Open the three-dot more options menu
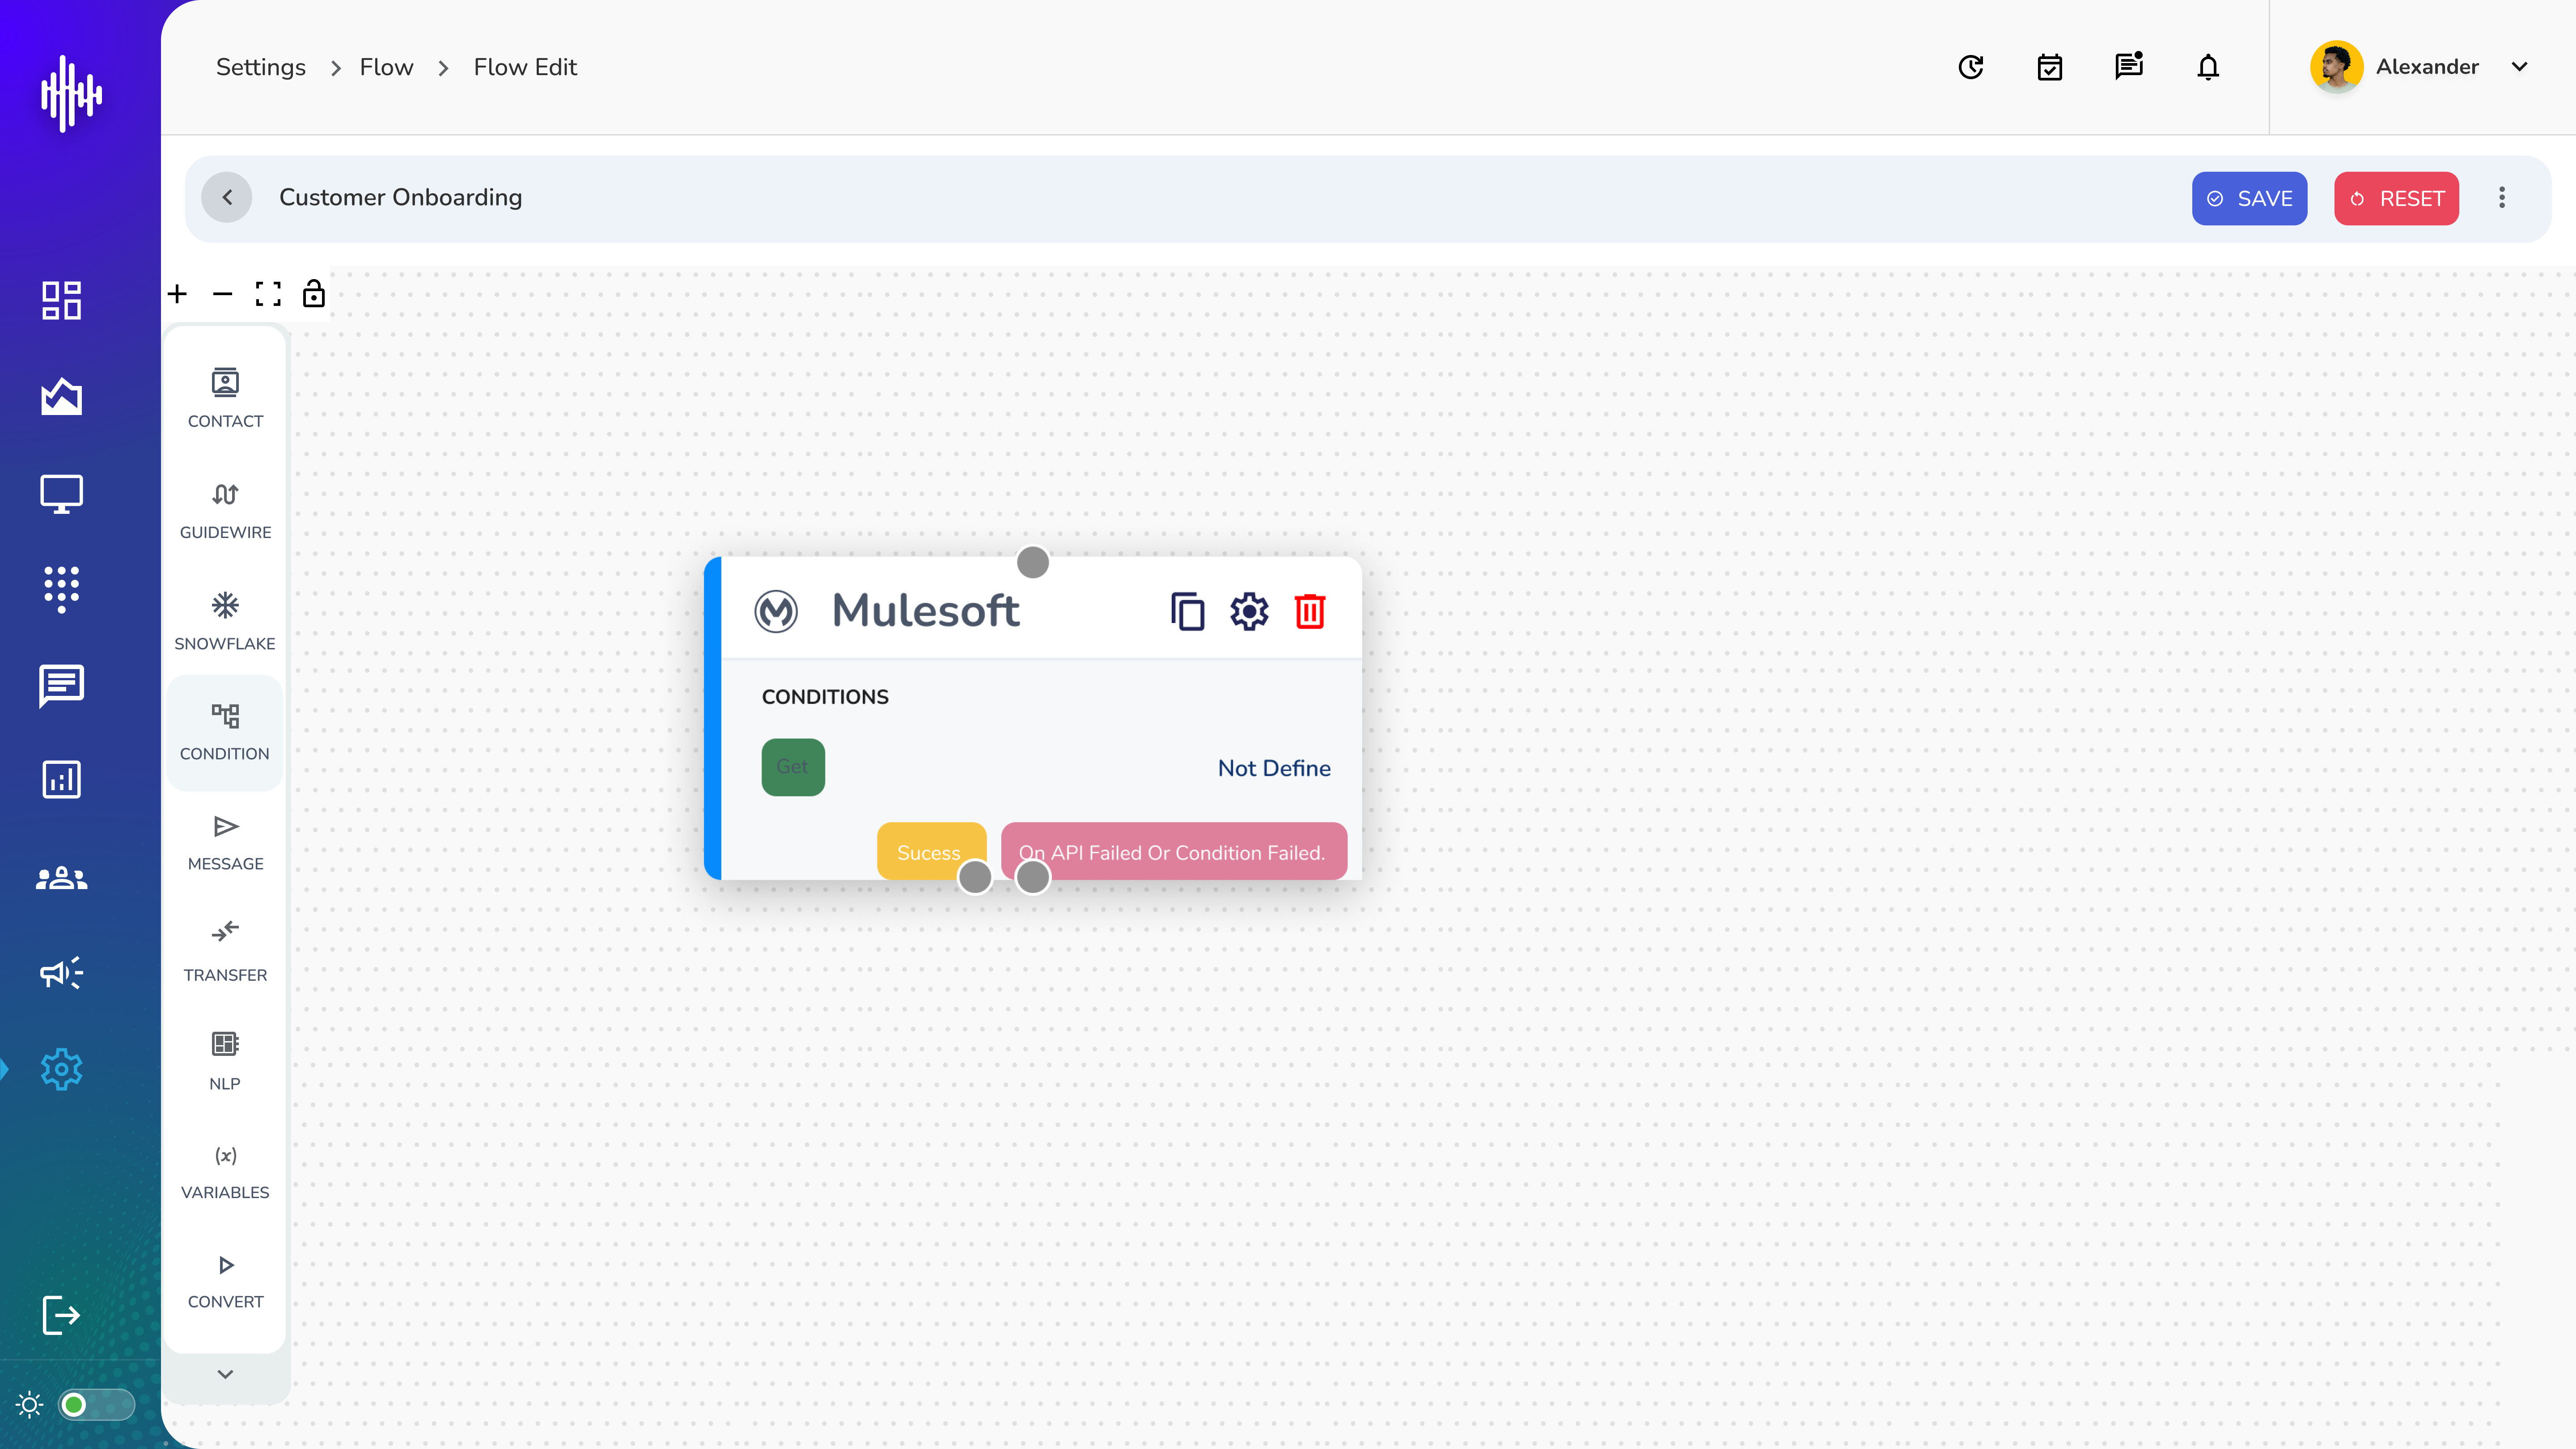This screenshot has height=1449, width=2576. point(2502,197)
